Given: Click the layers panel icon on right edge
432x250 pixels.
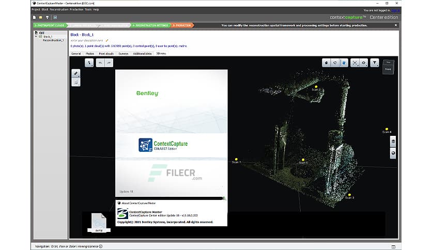Looking at the screenshot, I should click(393, 142).
